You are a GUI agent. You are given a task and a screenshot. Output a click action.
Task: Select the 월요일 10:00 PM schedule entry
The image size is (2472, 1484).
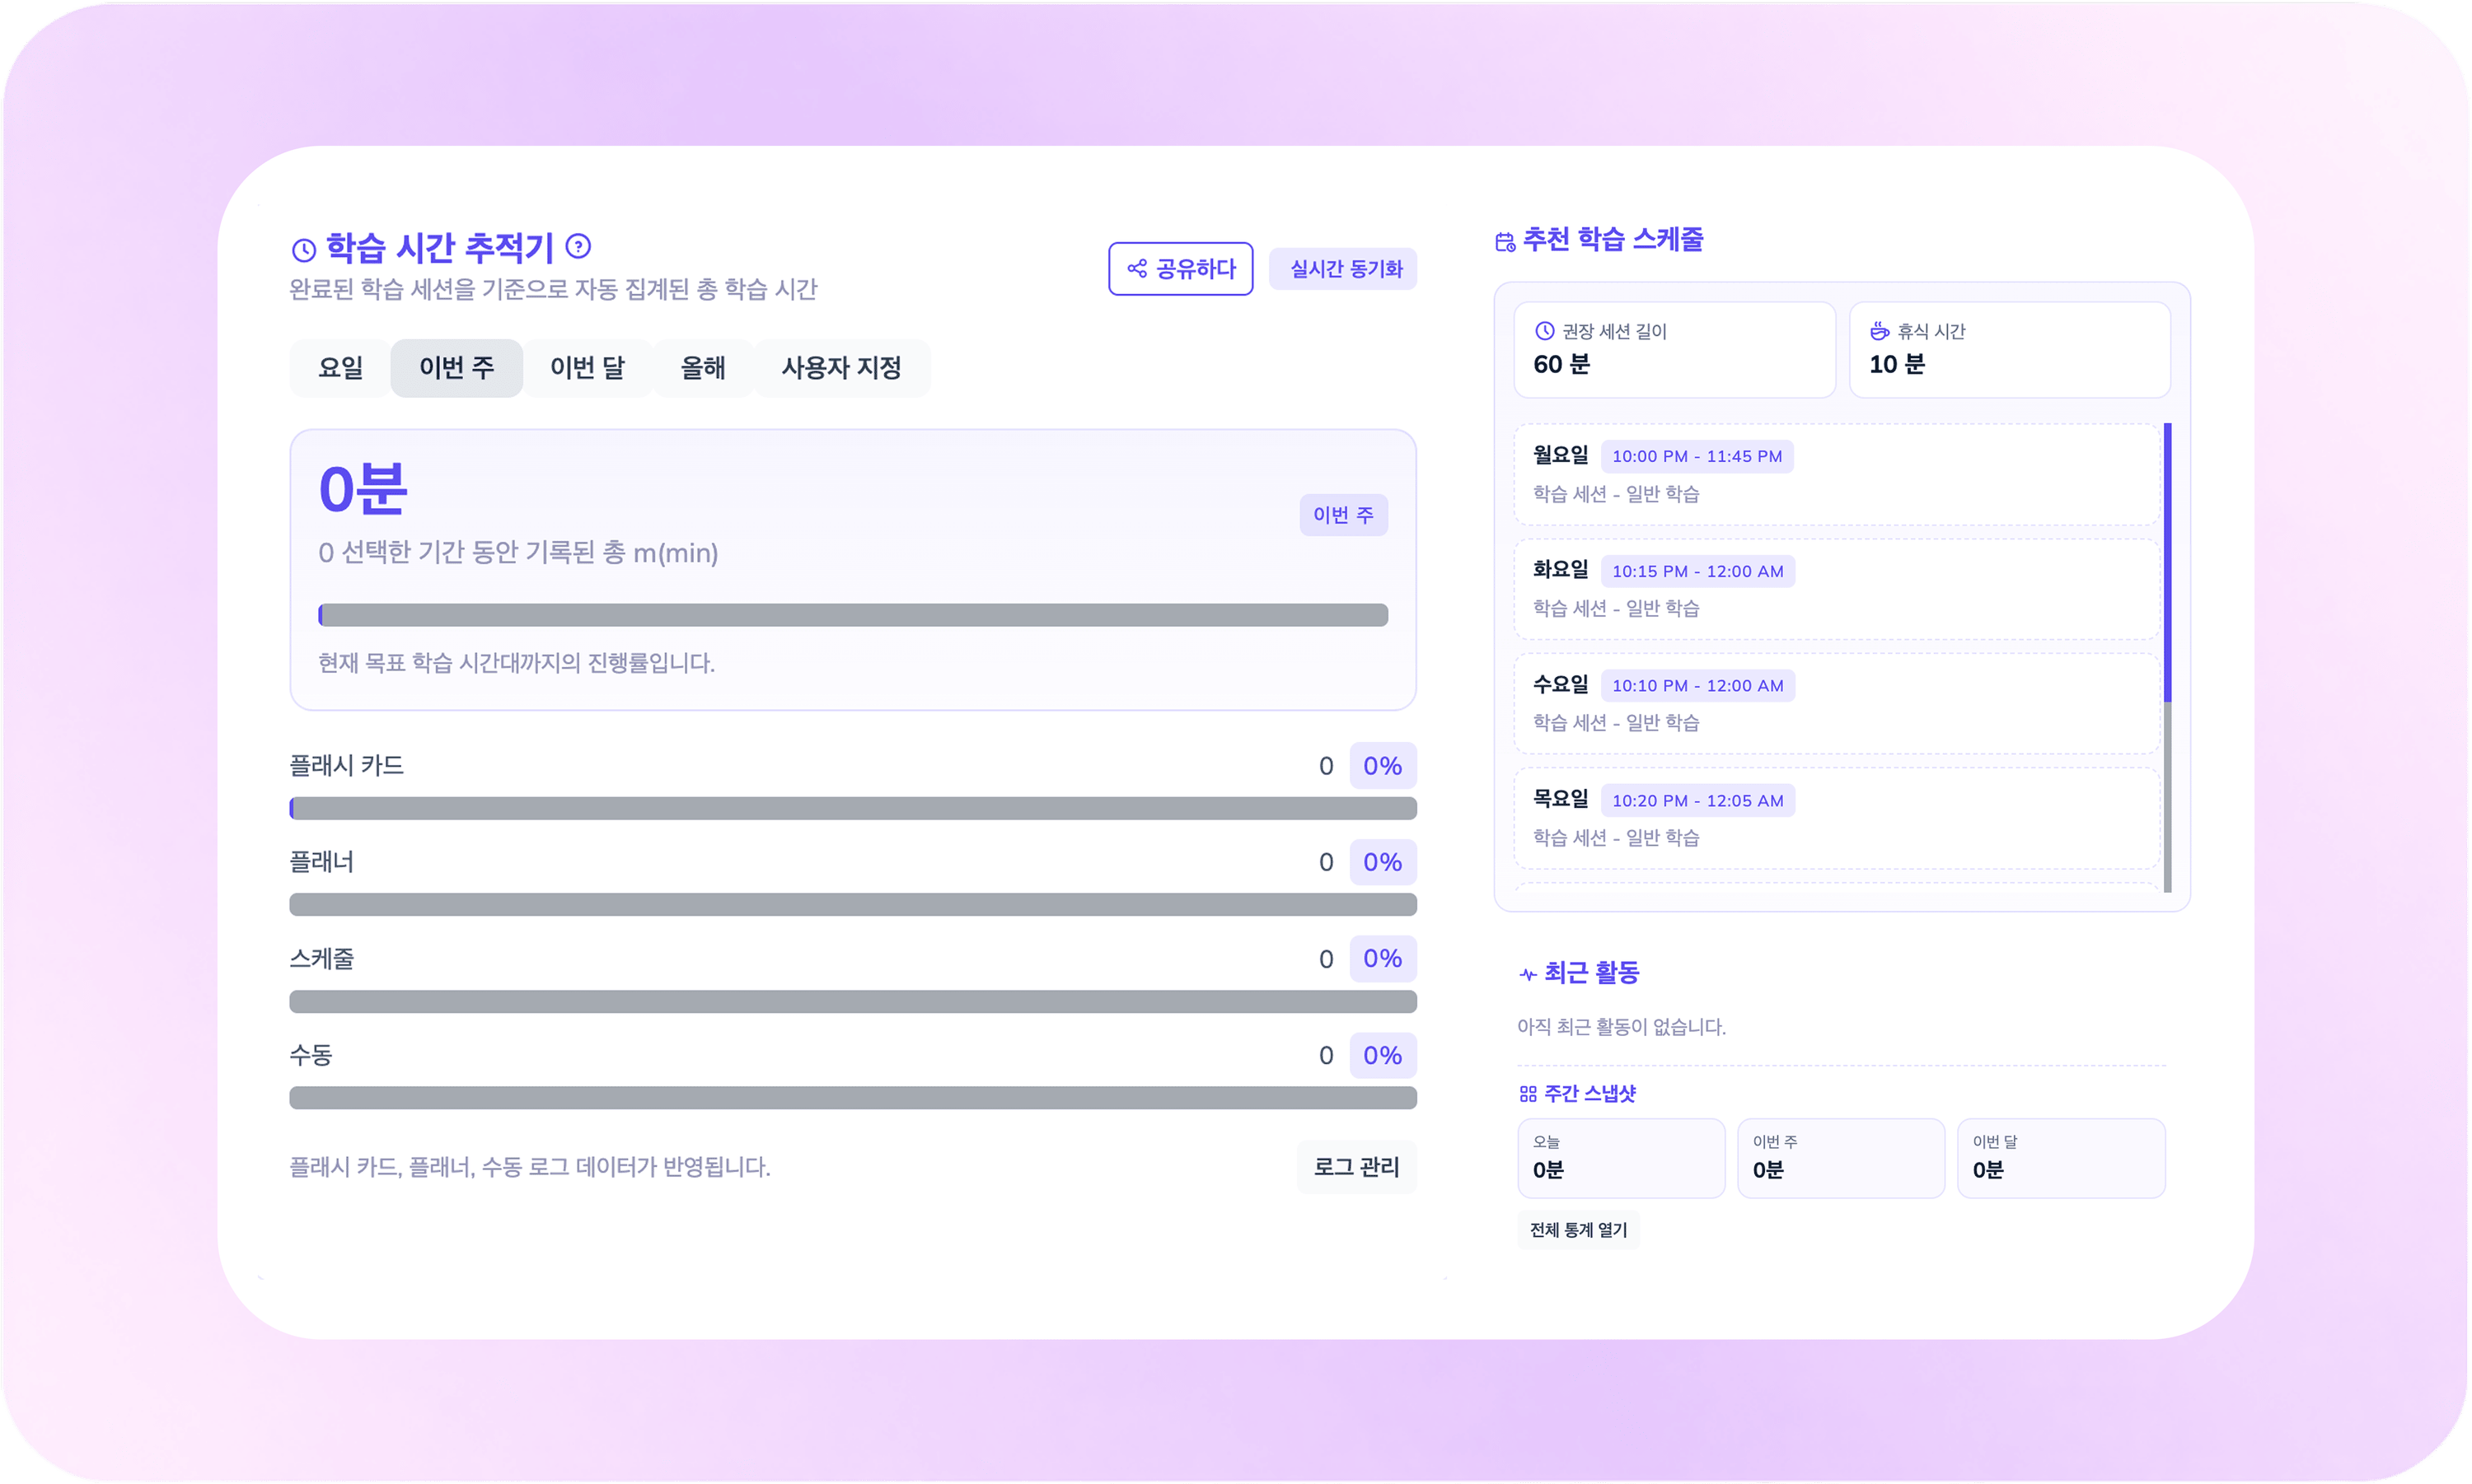click(1836, 474)
